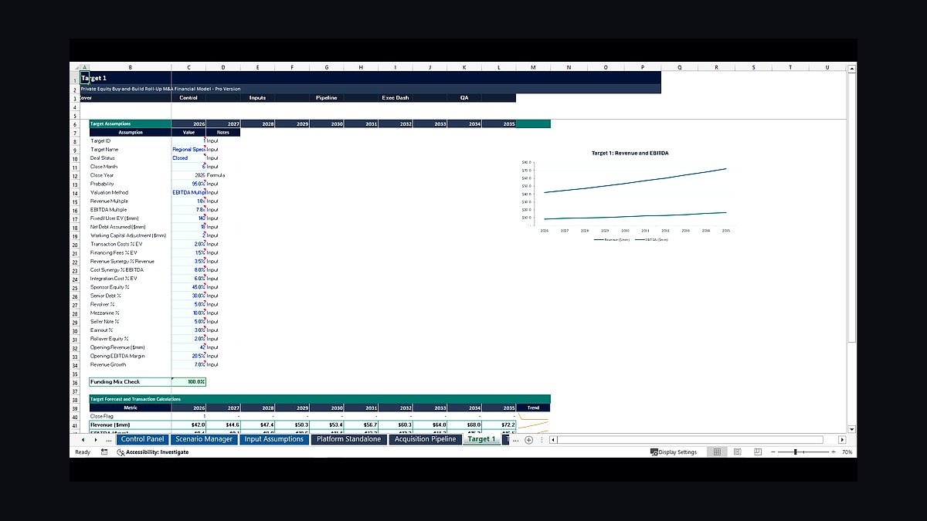The width and height of the screenshot is (927, 521).
Task: Click the vertical scrollbar thumb
Action: coord(852,208)
